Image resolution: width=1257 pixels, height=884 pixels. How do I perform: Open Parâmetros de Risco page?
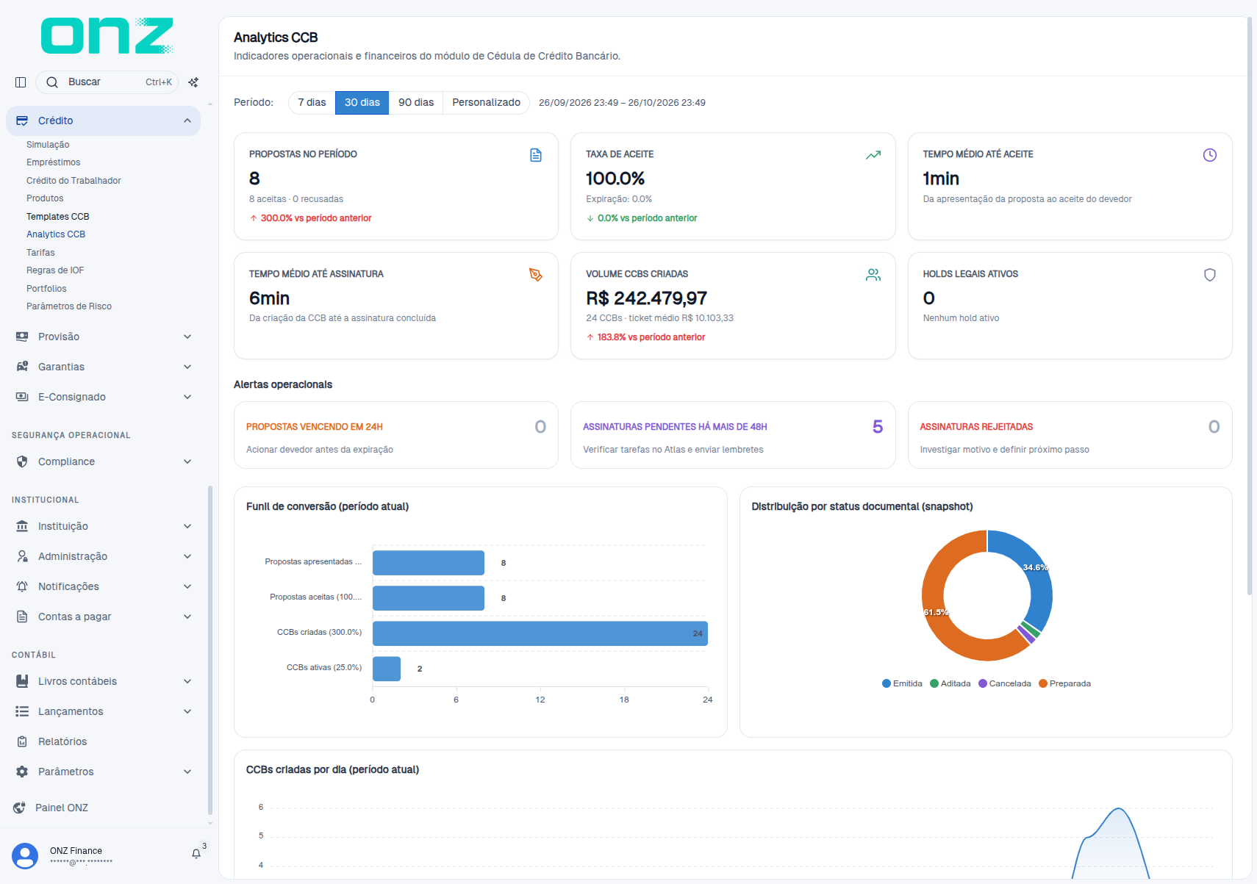(x=69, y=306)
